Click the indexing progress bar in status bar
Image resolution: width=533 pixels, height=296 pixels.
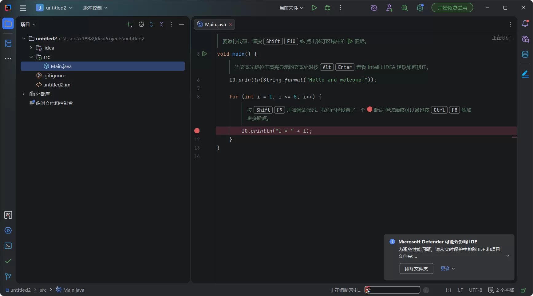[392, 290]
